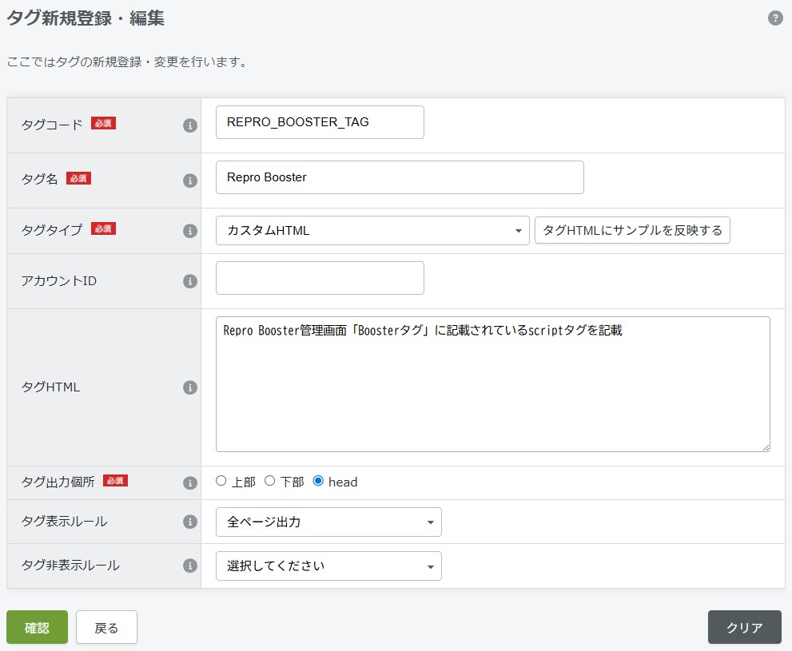The height and width of the screenshot is (651, 792).
Task: Click the タグコード label text
Action: 51,125
